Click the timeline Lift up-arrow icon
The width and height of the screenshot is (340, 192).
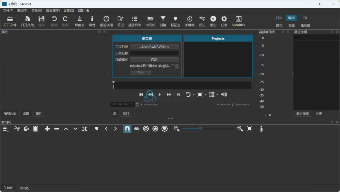pos(66,129)
